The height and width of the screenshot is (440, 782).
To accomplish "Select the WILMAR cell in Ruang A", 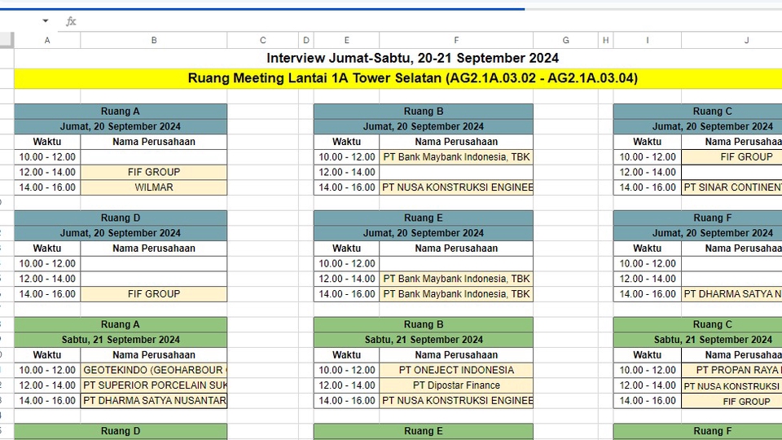I will pyautogui.click(x=154, y=187).
